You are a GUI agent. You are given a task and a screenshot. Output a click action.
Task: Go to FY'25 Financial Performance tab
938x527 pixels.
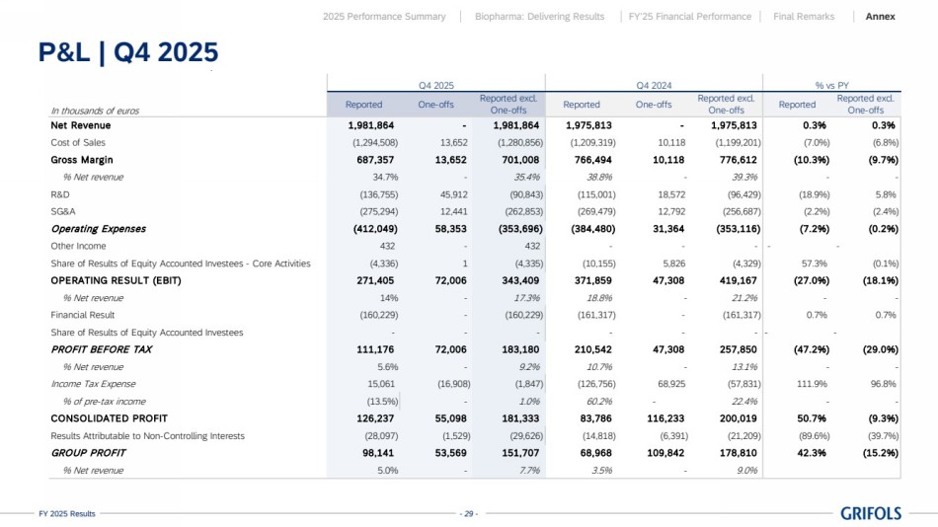coord(690,17)
